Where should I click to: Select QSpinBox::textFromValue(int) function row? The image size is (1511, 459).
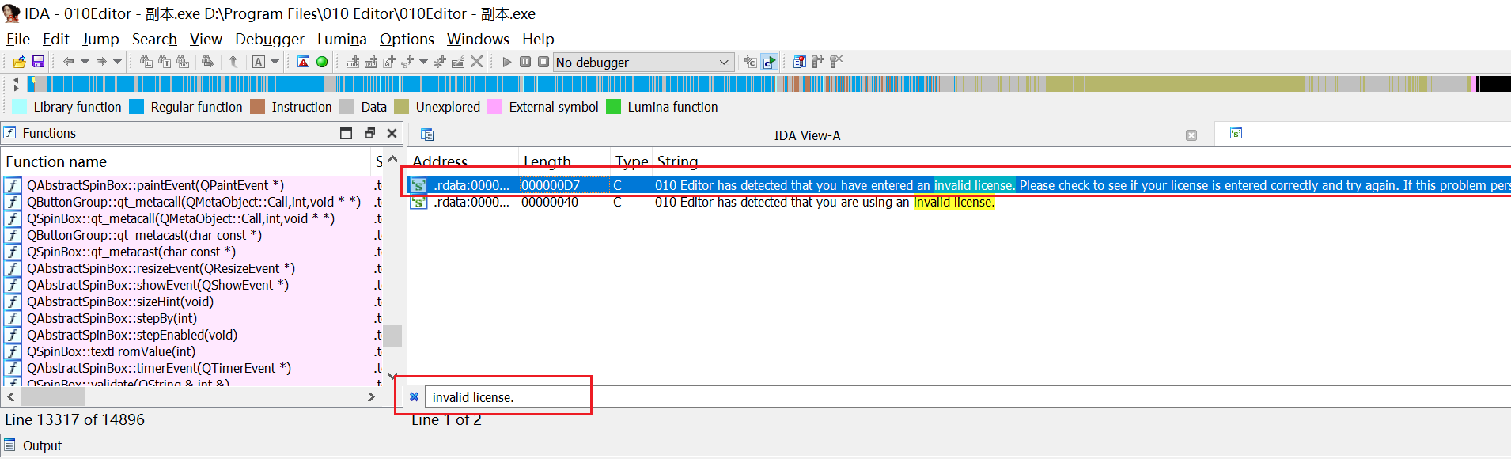tap(193, 351)
